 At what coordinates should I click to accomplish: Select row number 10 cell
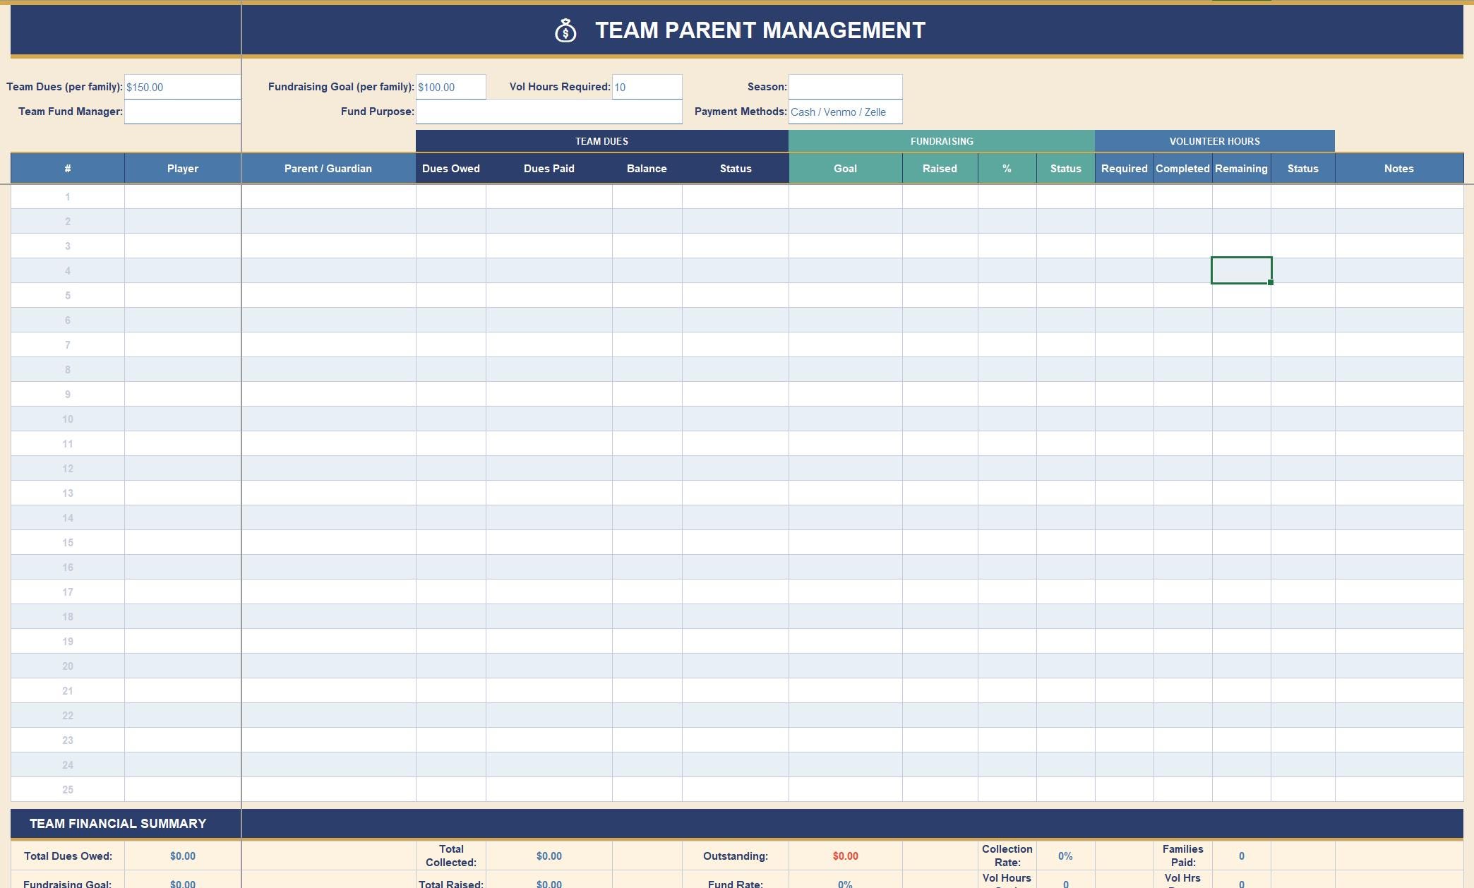(x=68, y=419)
